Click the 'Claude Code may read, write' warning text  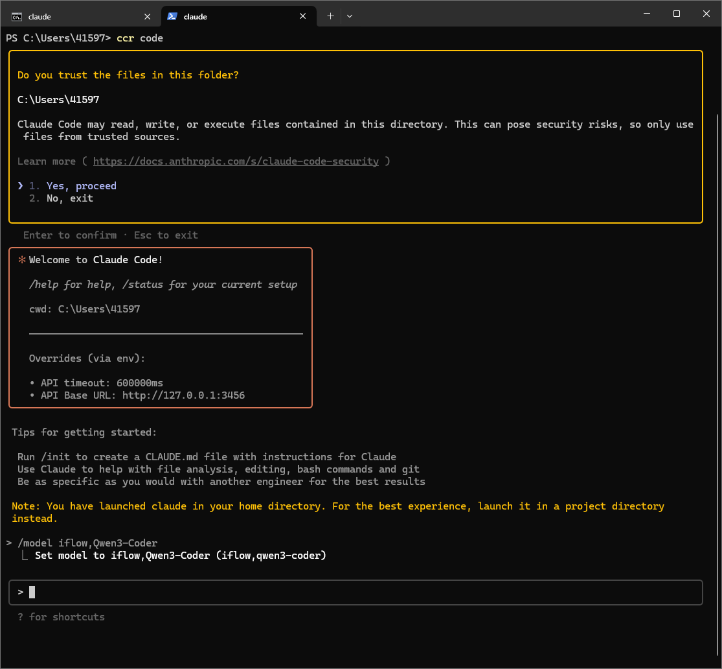pyautogui.click(x=355, y=131)
